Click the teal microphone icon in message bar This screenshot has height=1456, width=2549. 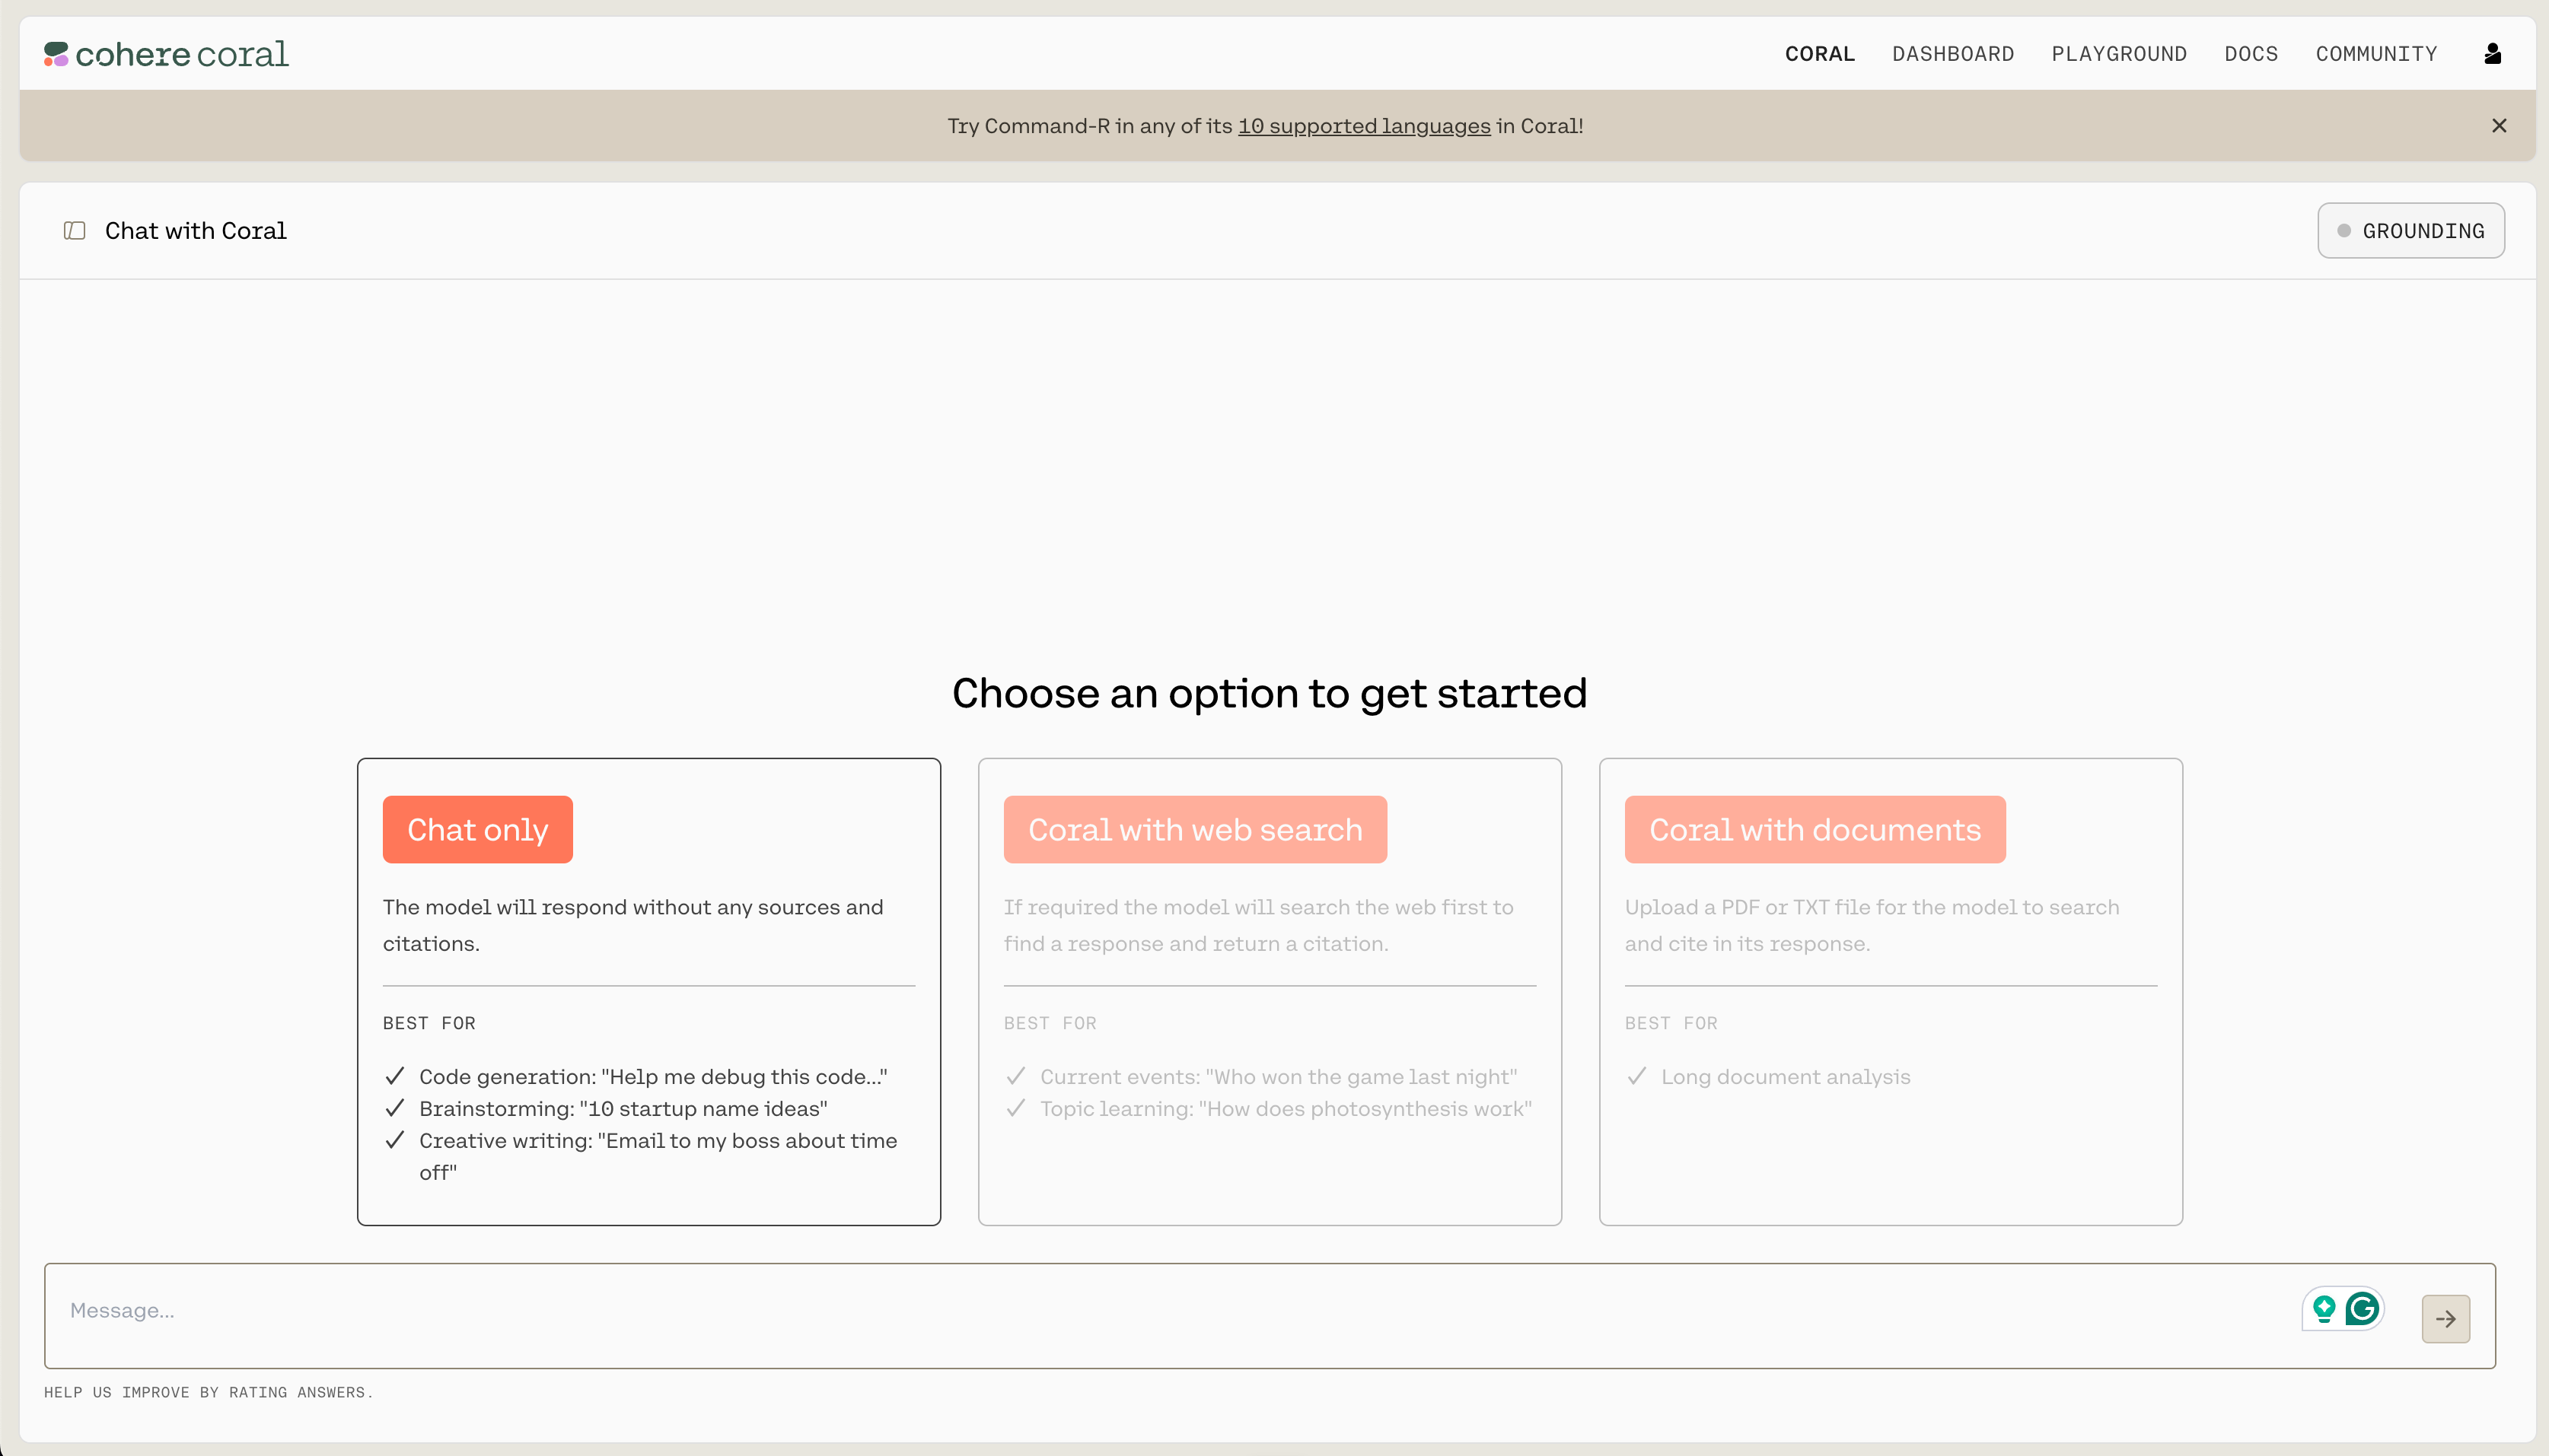(x=2325, y=1309)
